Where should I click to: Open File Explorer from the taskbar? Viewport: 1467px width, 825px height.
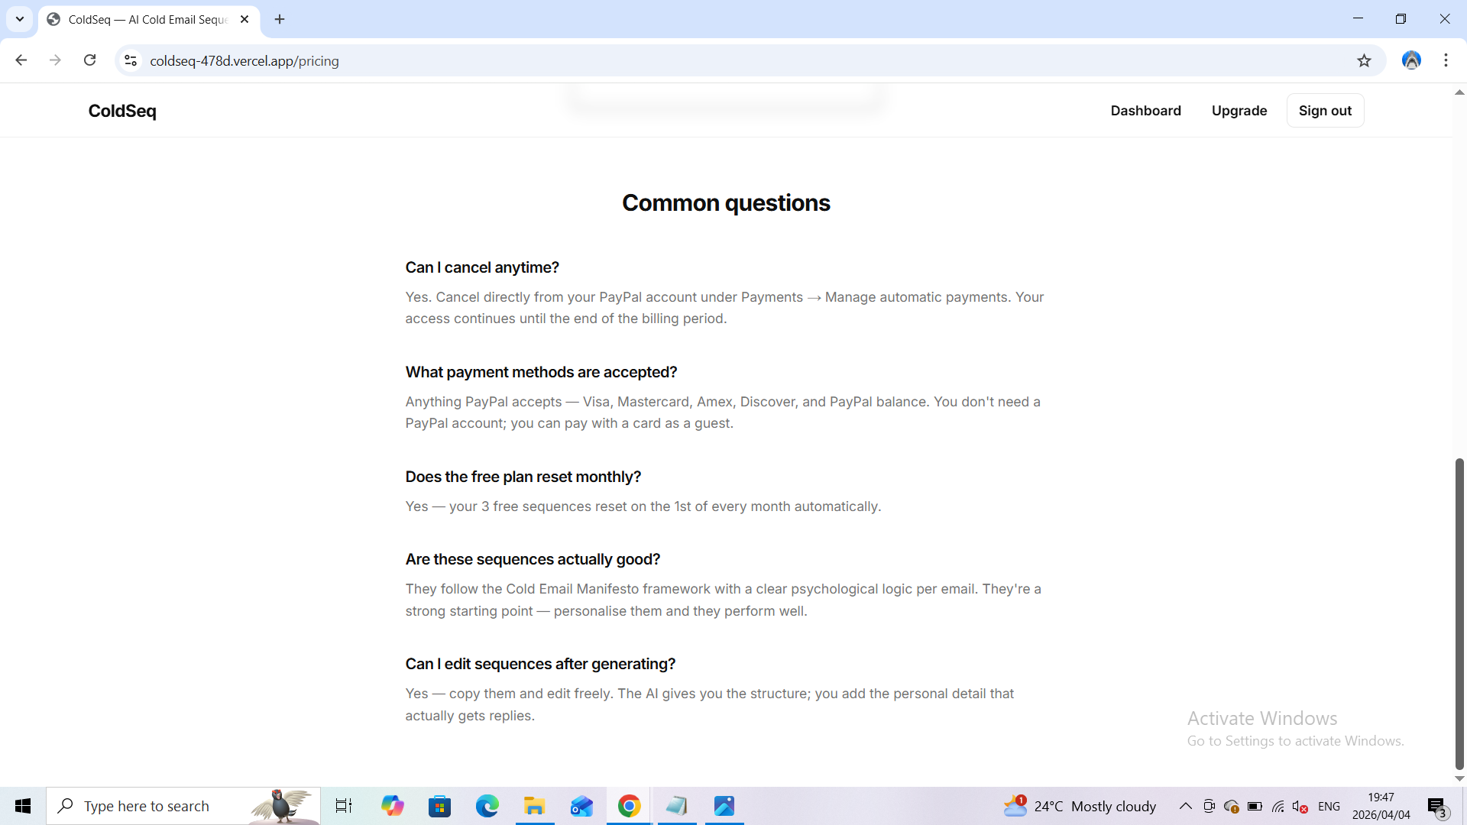[534, 806]
